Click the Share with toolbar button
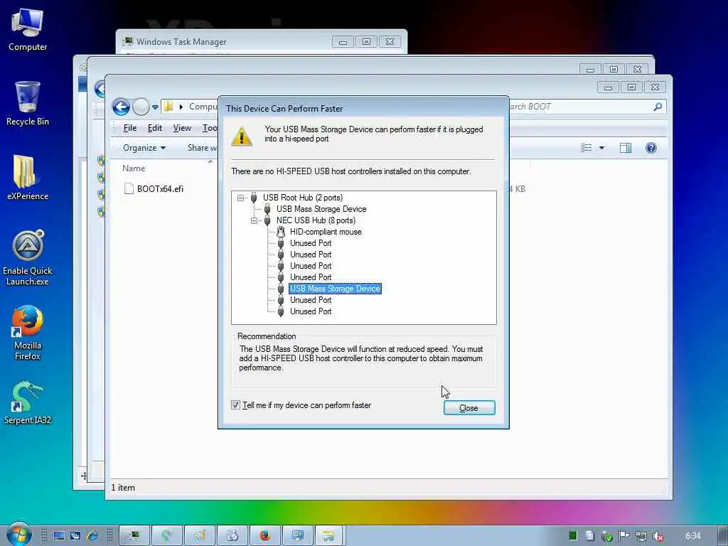Image resolution: width=728 pixels, height=546 pixels. (202, 148)
